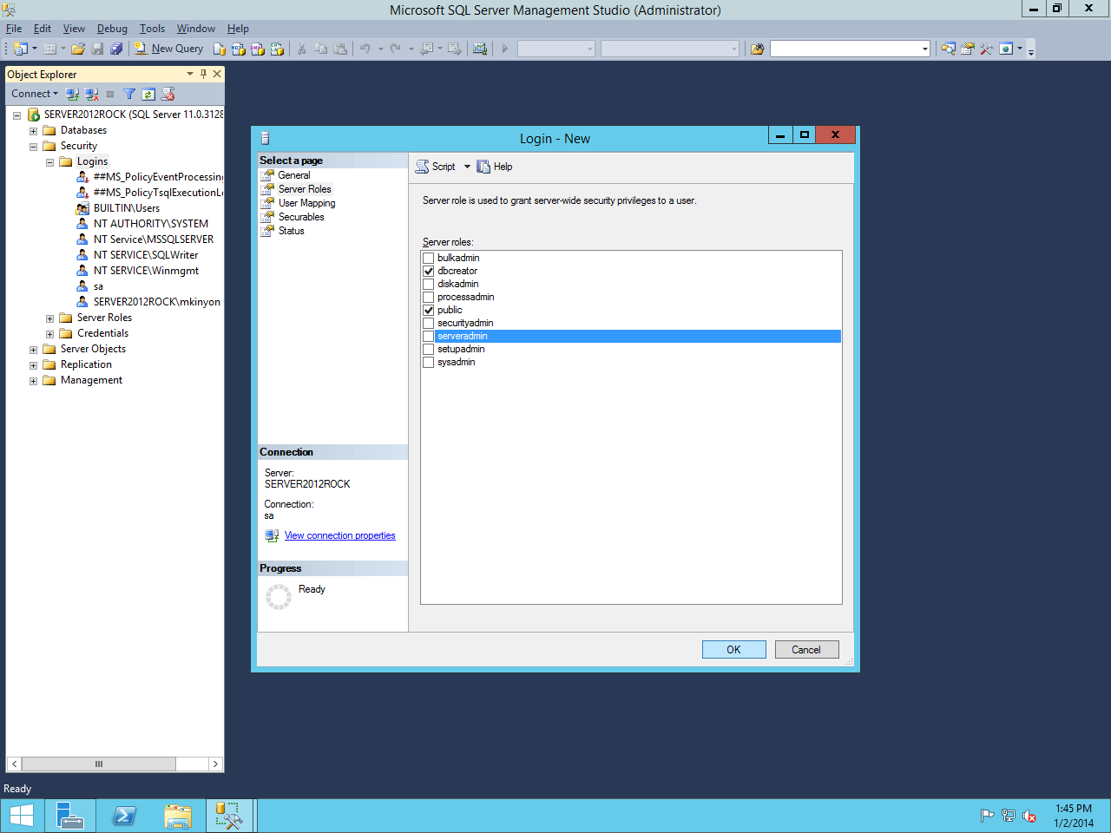Select the User Mapping page
This screenshot has width=1111, height=833.
[x=306, y=203]
